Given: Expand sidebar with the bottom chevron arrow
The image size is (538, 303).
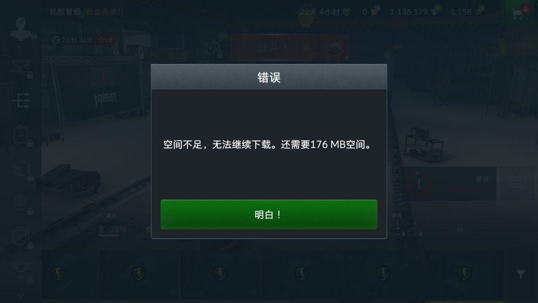Looking at the screenshot, I should click(x=21, y=295).
